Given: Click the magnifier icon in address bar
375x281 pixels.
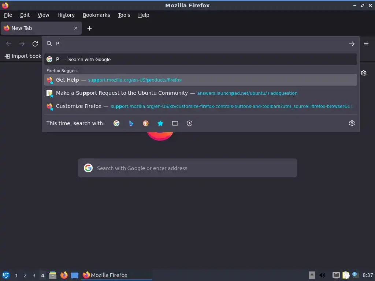Looking at the screenshot, I should (x=49, y=44).
